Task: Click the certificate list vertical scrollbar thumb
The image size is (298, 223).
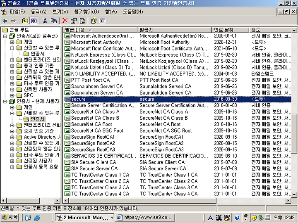Action: [294, 133]
